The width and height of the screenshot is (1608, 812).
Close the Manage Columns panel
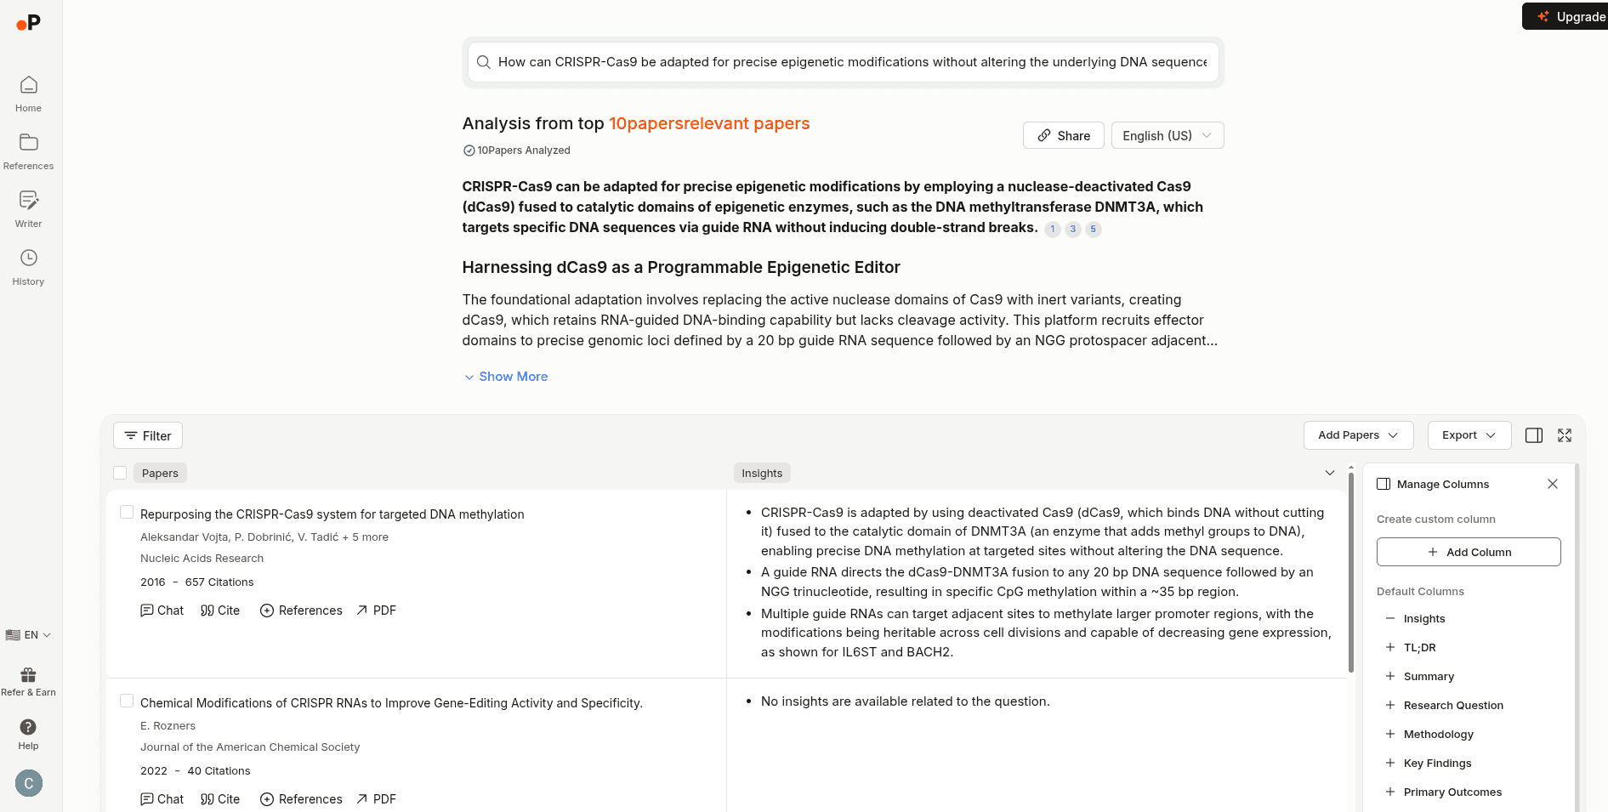click(x=1553, y=484)
